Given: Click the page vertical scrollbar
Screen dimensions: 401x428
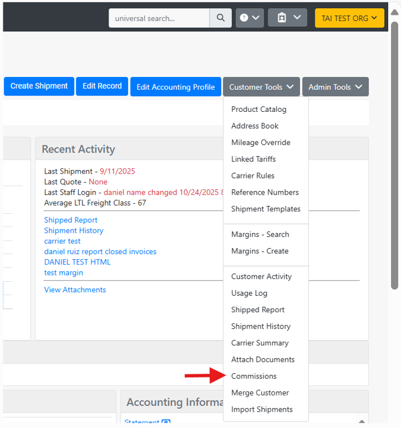Looking at the screenshot, I should [395, 175].
